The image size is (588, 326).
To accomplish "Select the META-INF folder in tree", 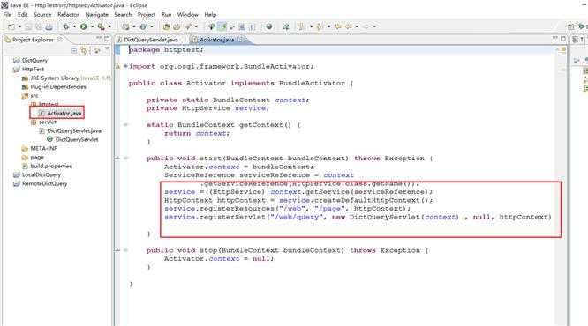I will (43, 149).
